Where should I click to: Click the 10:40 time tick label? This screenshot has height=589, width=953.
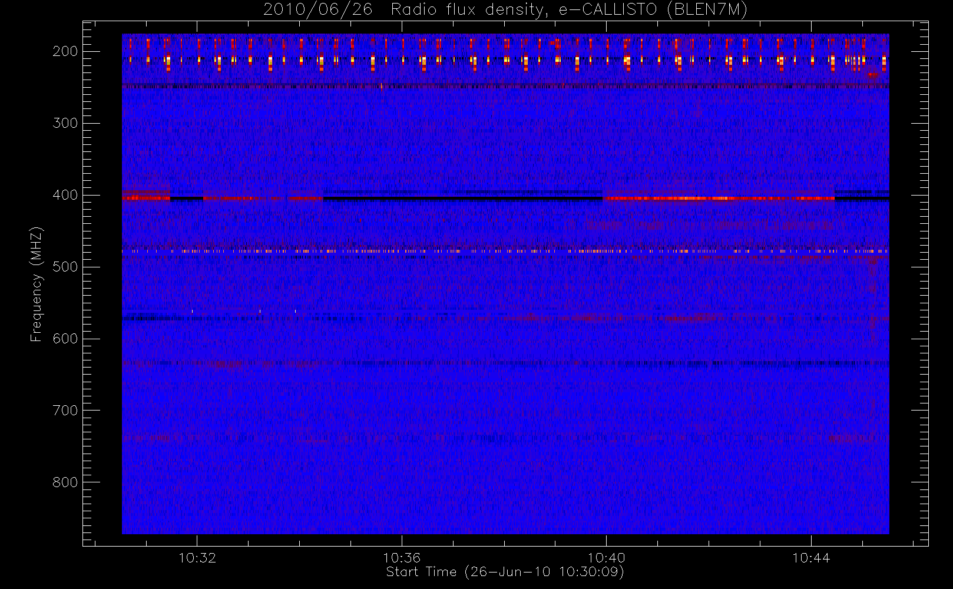[606, 558]
